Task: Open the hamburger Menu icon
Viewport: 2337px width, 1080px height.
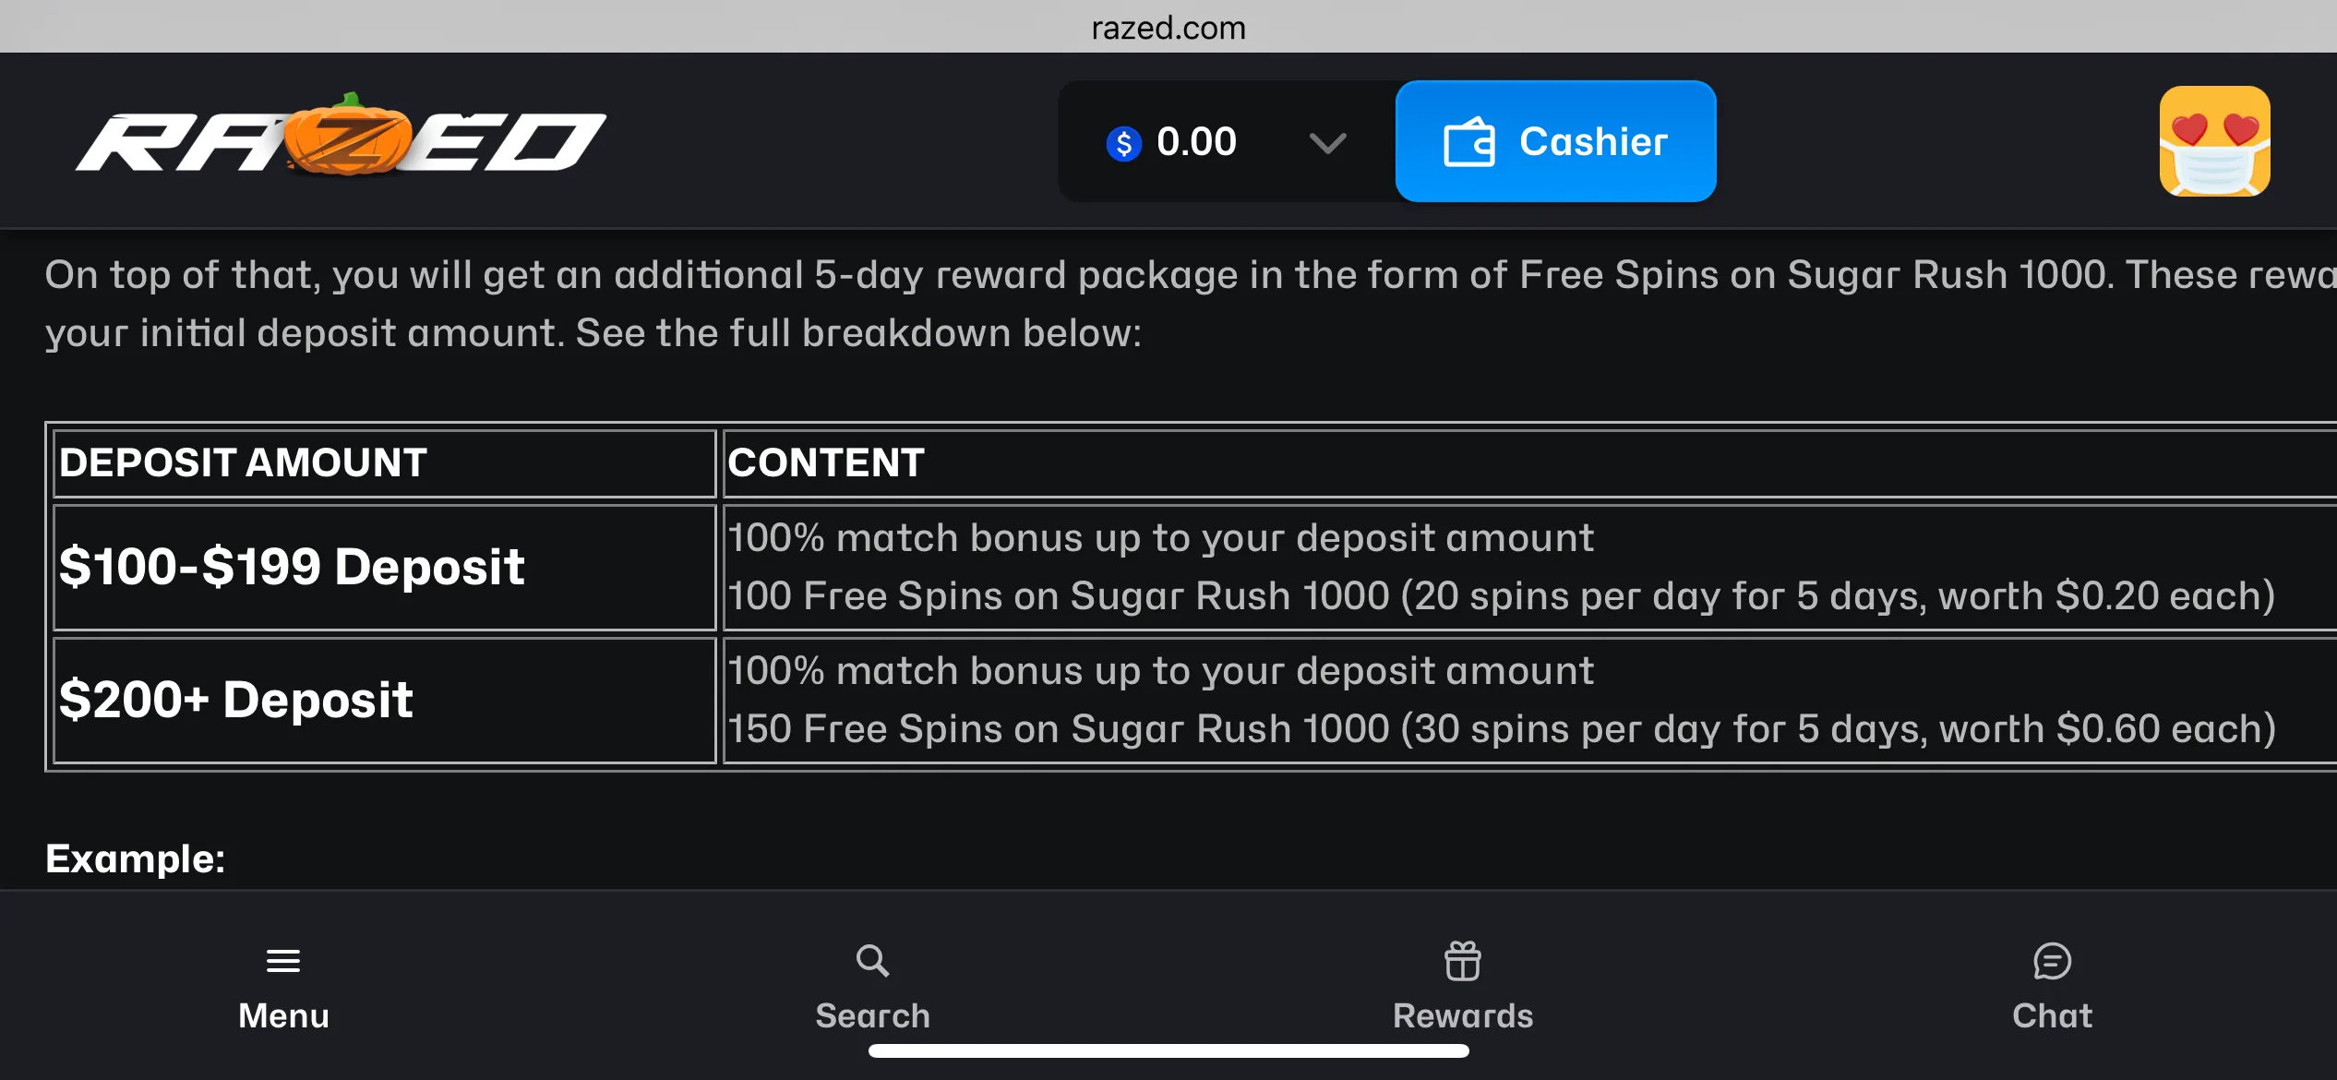Action: [x=283, y=961]
